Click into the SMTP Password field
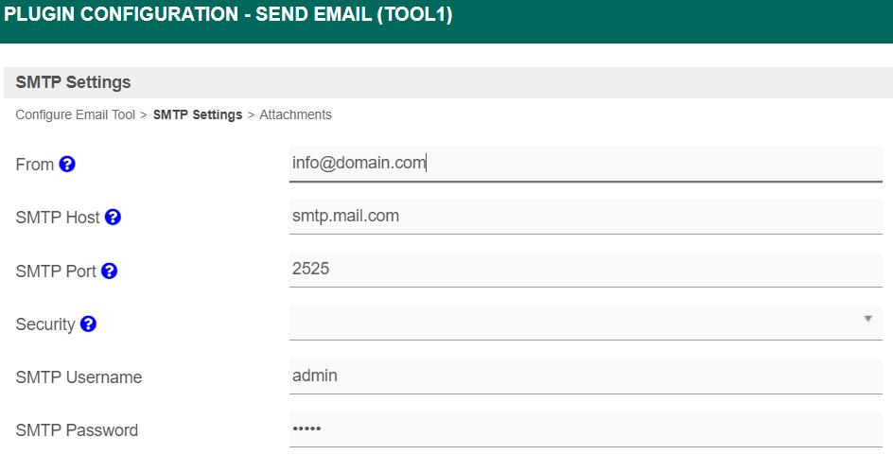 (586, 429)
